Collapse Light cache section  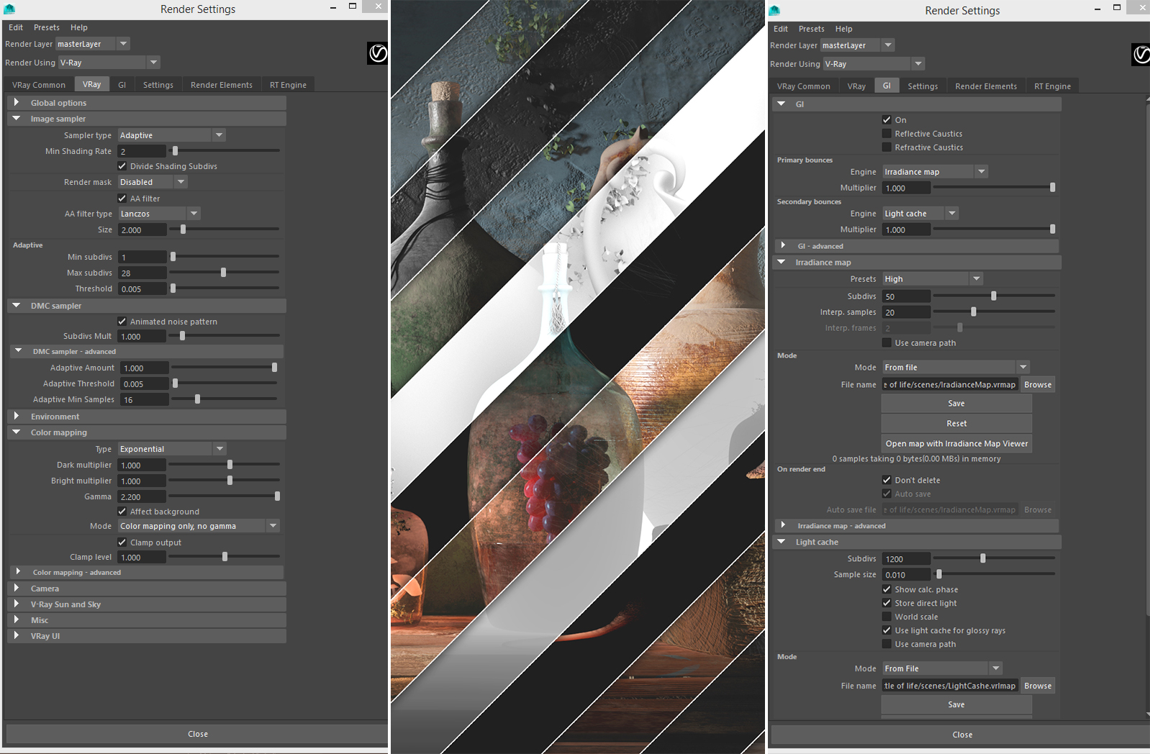[917, 542]
